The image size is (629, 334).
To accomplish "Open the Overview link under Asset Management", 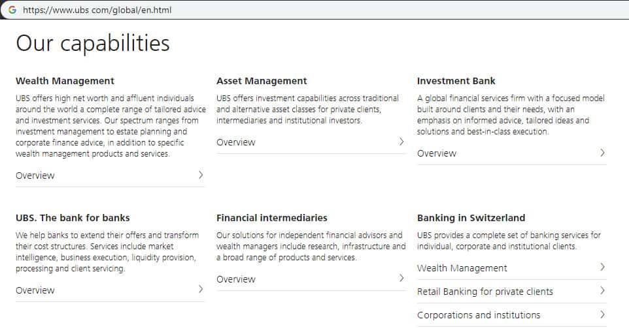I will 236,142.
